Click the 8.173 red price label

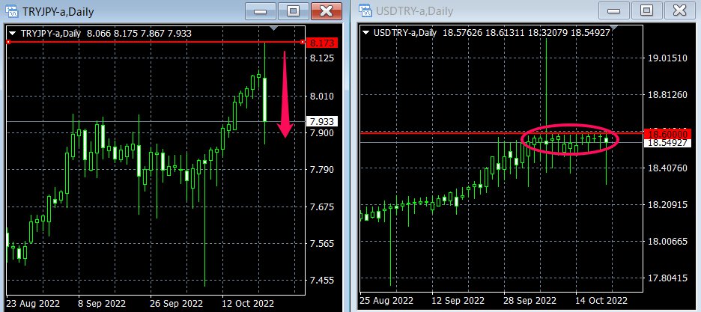click(322, 43)
